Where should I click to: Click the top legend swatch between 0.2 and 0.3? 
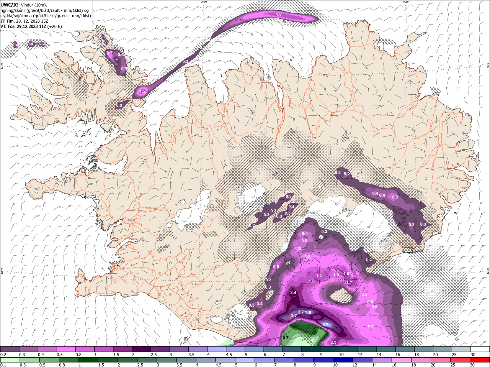[x=10, y=349]
